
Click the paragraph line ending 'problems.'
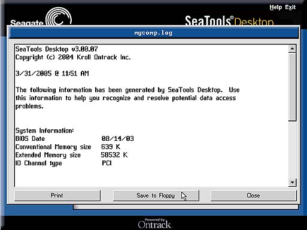click(29, 106)
